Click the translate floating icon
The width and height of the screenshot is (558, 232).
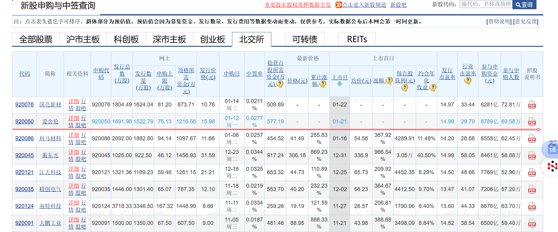[x=552, y=149]
